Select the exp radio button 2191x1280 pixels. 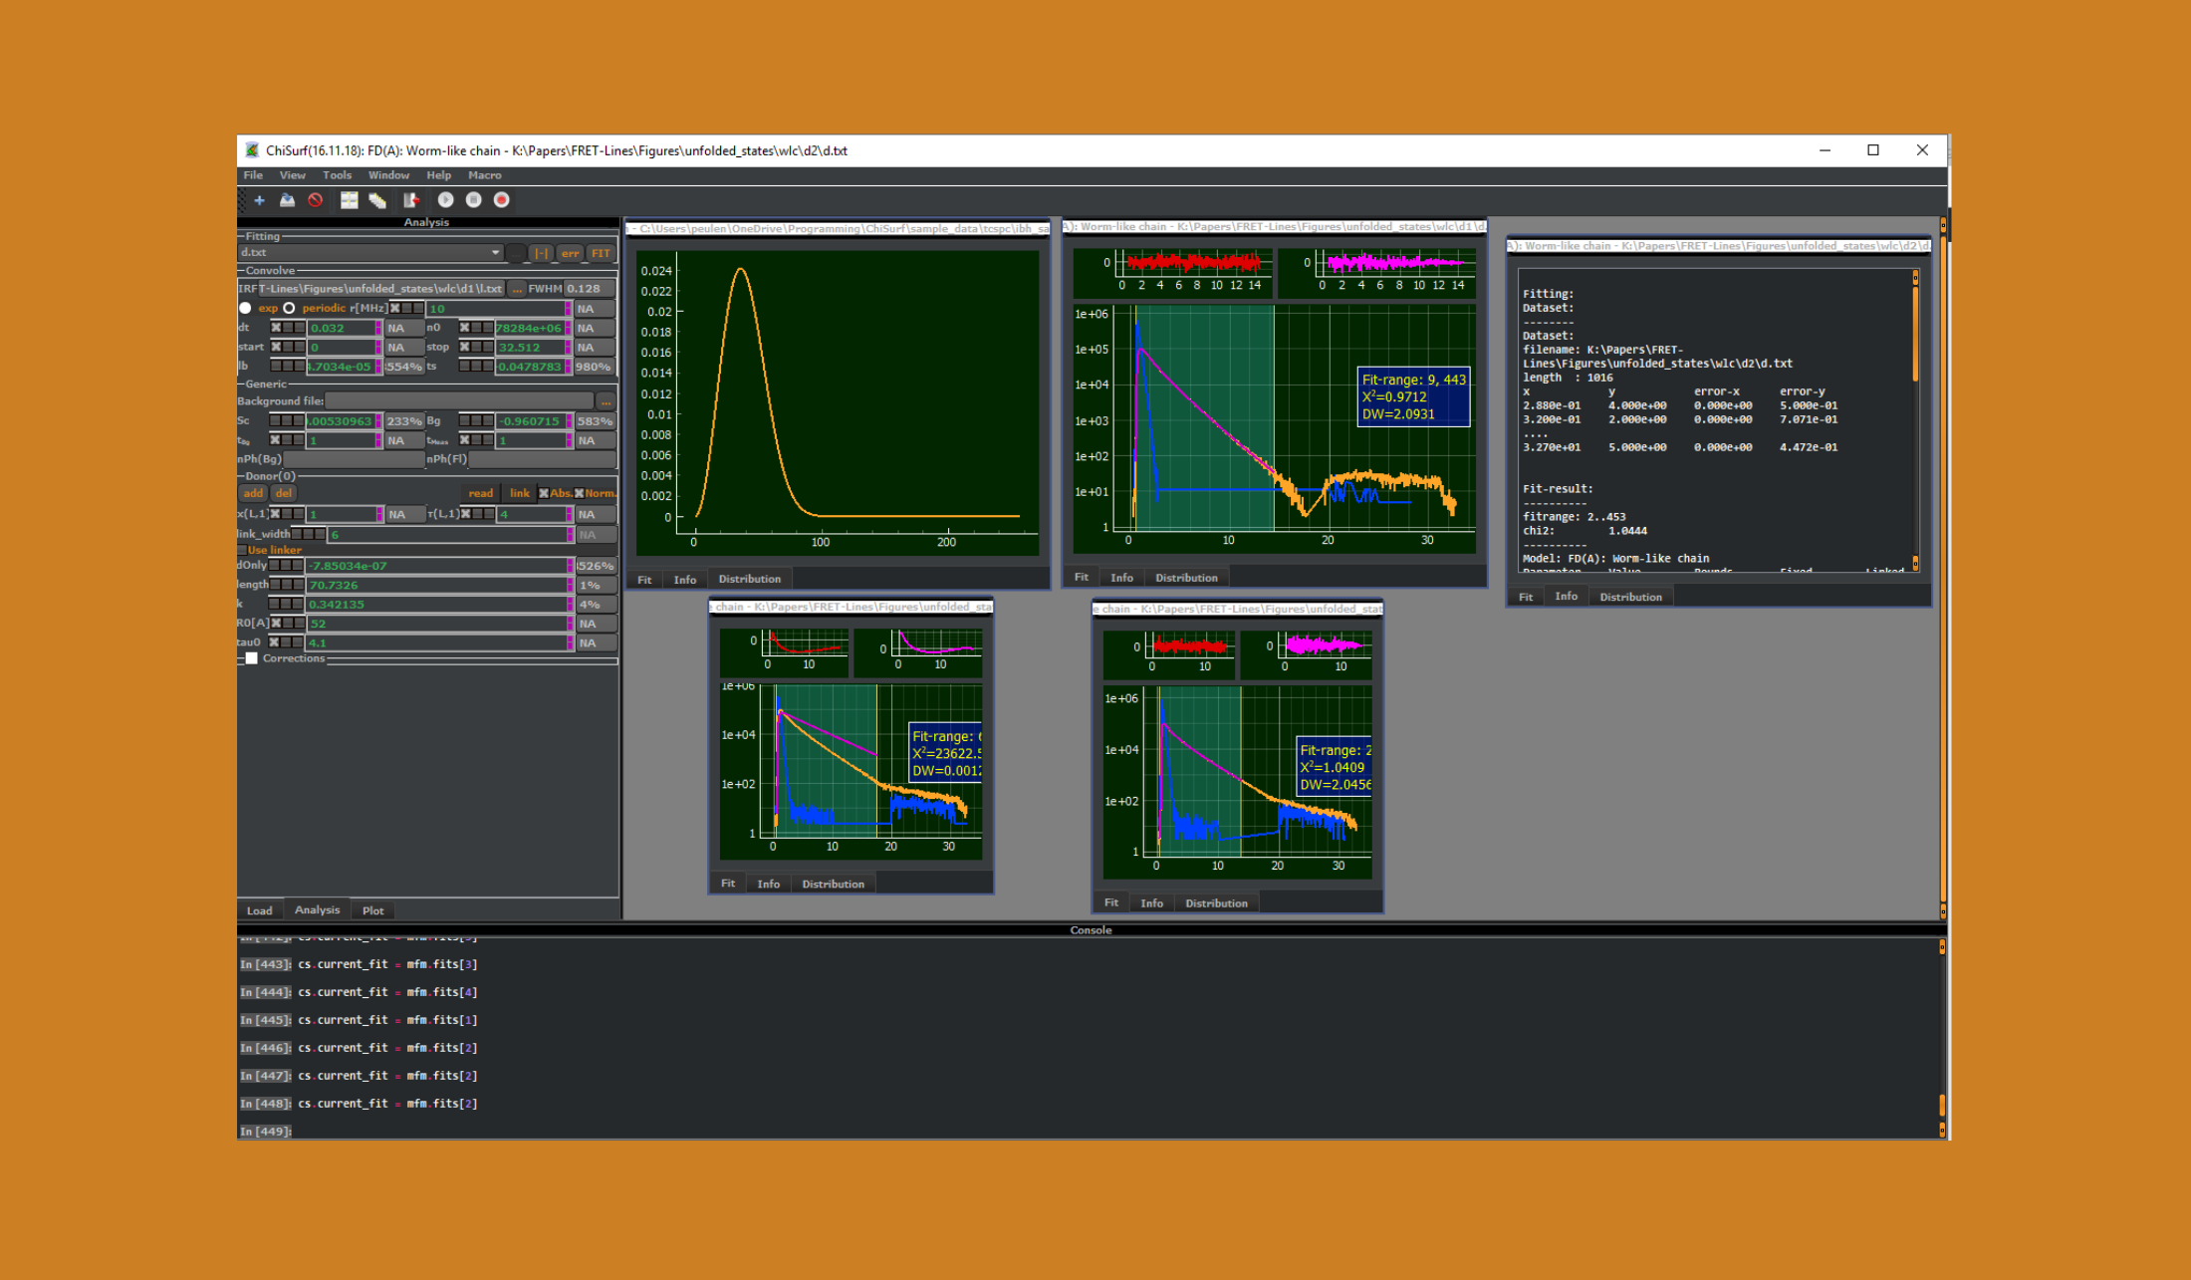(x=246, y=308)
